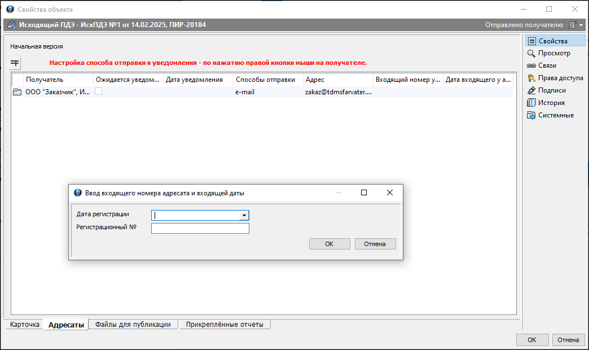The width and height of the screenshot is (589, 350).
Task: Sort by the Способы отправки column header
Action: [265, 80]
